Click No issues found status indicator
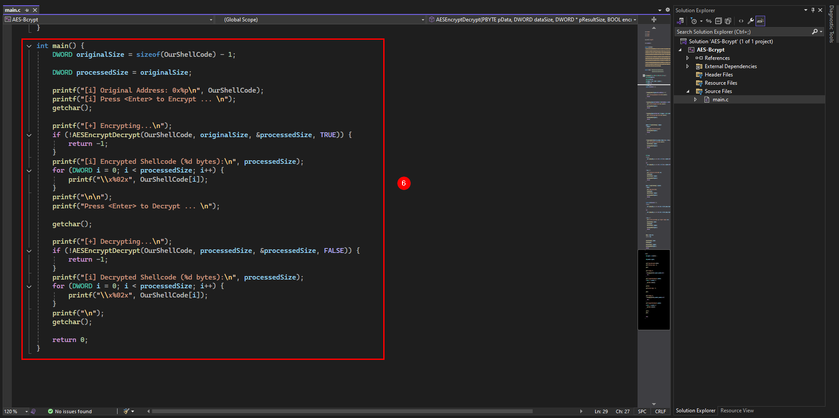 tap(70, 411)
